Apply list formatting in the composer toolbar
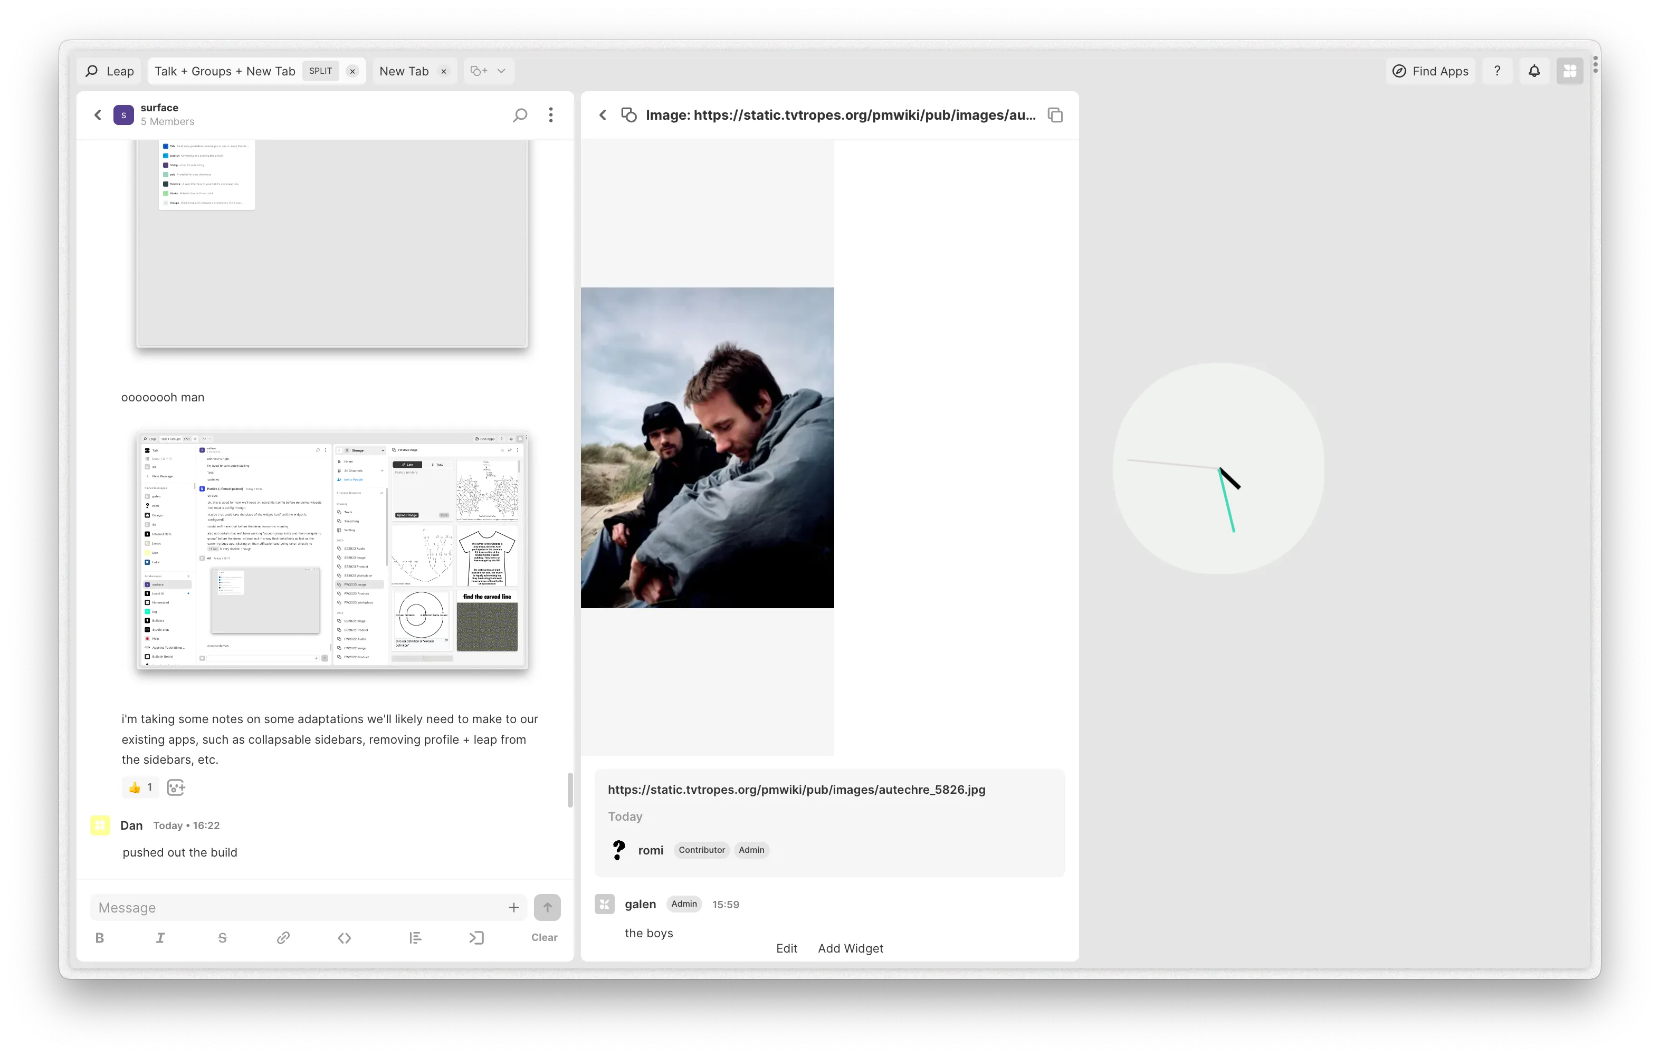Image resolution: width=1660 pixels, height=1057 pixels. [x=416, y=938]
